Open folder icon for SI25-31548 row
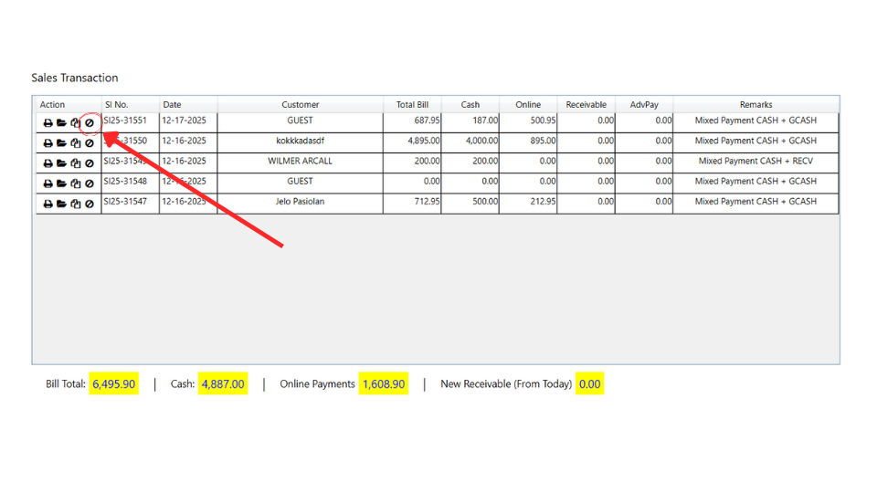The image size is (877, 493). pos(61,184)
